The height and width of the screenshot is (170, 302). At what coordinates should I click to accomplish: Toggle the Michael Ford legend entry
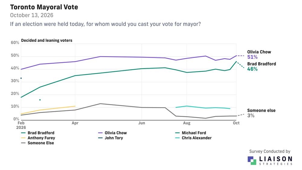click(x=191, y=133)
